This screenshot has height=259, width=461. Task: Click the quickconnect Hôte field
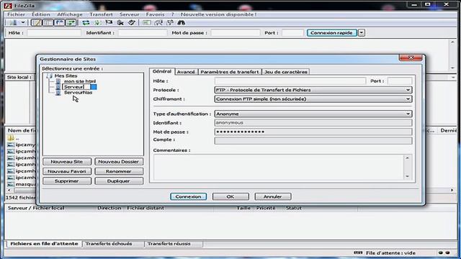tap(54, 32)
